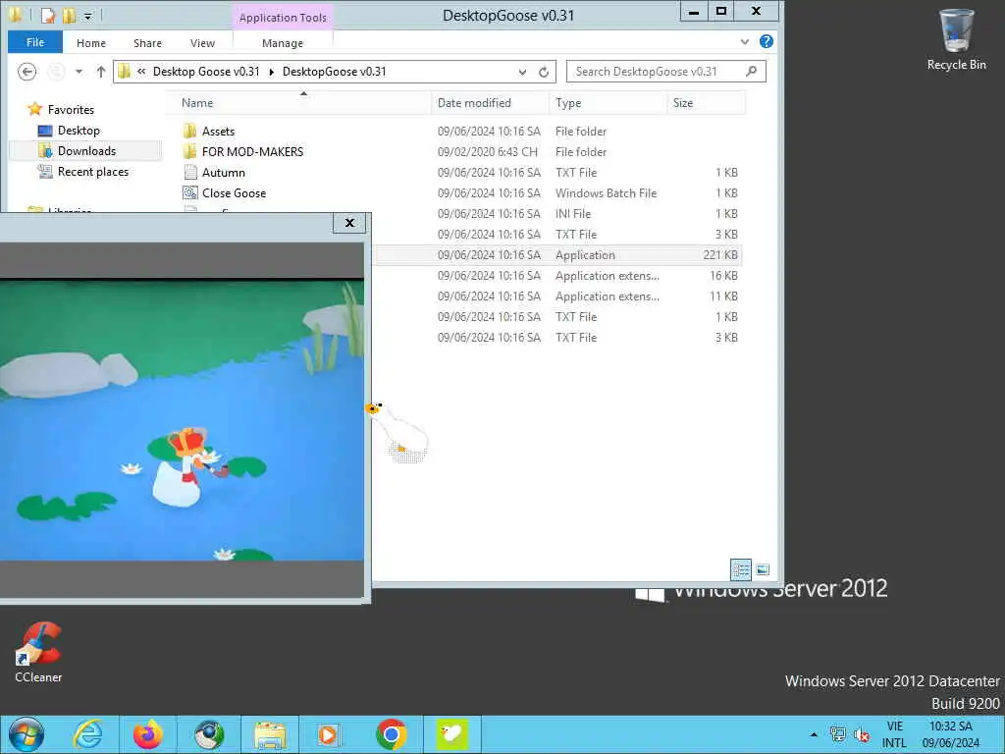Expand the ribbon with the chevron
This screenshot has height=754, width=1005.
coord(745,42)
